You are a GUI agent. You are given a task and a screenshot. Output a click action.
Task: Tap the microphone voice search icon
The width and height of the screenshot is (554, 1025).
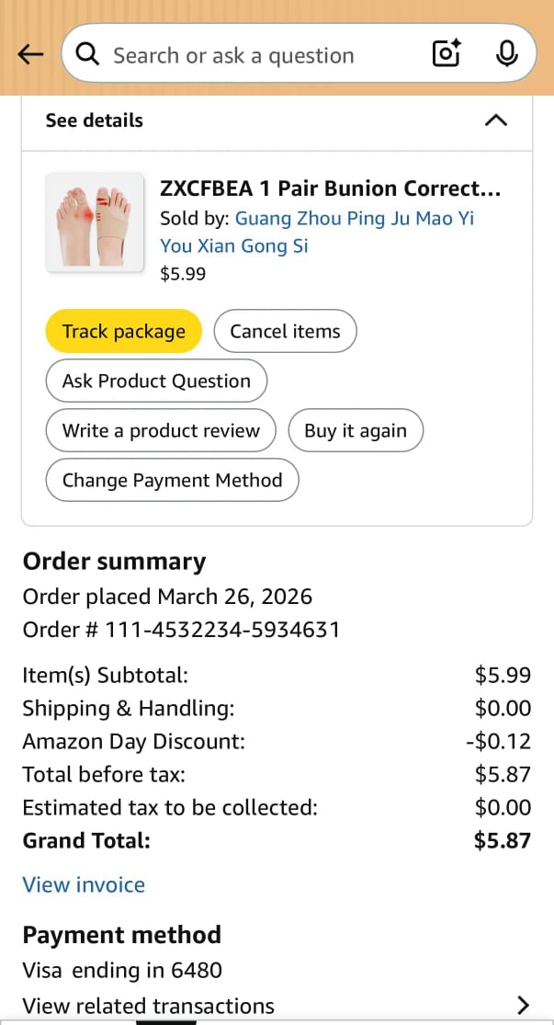(x=506, y=55)
